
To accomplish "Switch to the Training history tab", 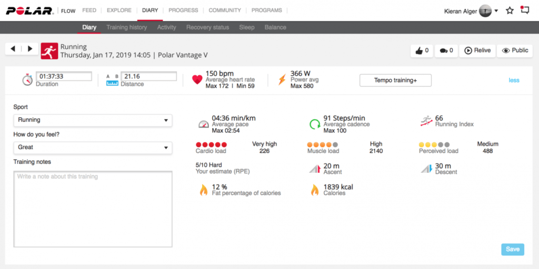I will [127, 27].
